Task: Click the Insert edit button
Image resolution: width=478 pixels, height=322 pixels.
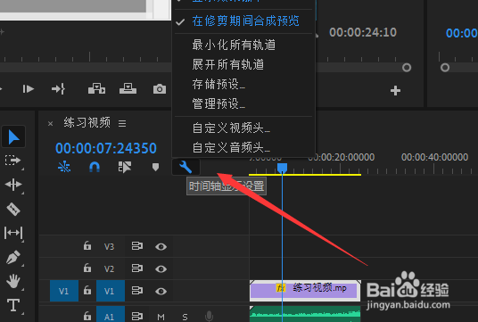Action: pos(96,88)
